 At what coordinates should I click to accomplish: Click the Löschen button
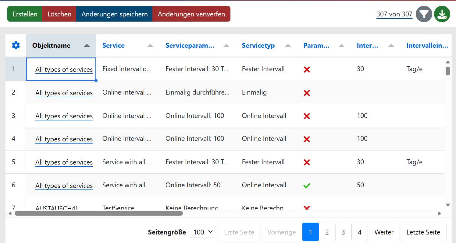(59, 14)
